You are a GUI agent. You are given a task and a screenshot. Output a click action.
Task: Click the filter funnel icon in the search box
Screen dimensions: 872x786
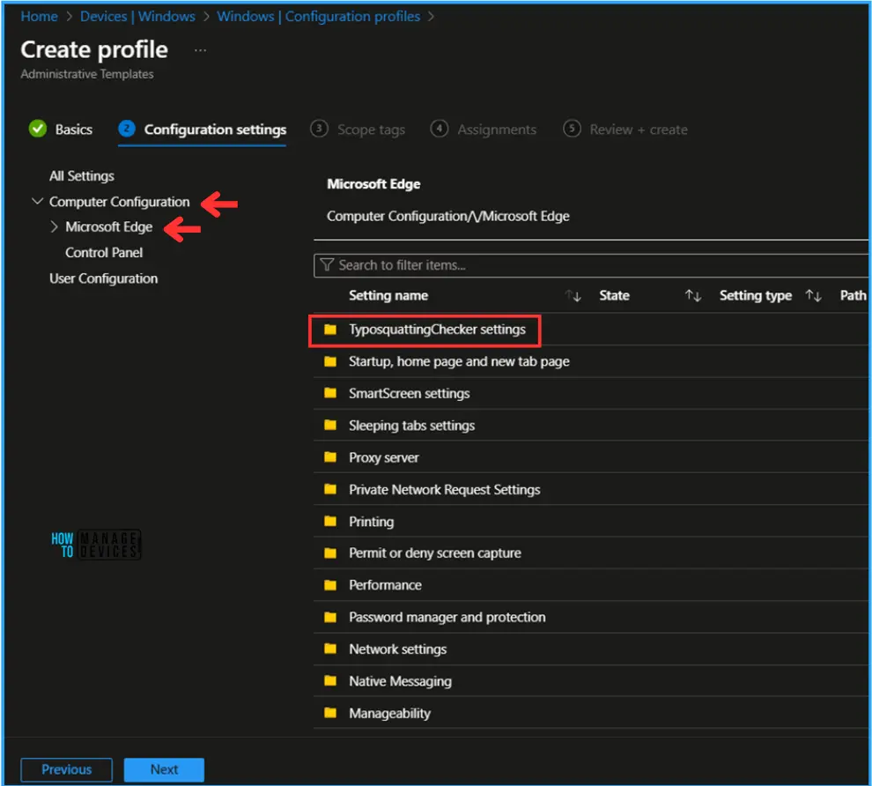[327, 264]
